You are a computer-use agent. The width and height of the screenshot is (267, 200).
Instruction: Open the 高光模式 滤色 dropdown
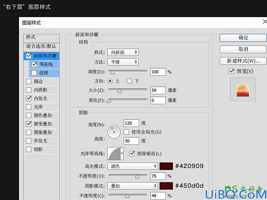(133, 166)
